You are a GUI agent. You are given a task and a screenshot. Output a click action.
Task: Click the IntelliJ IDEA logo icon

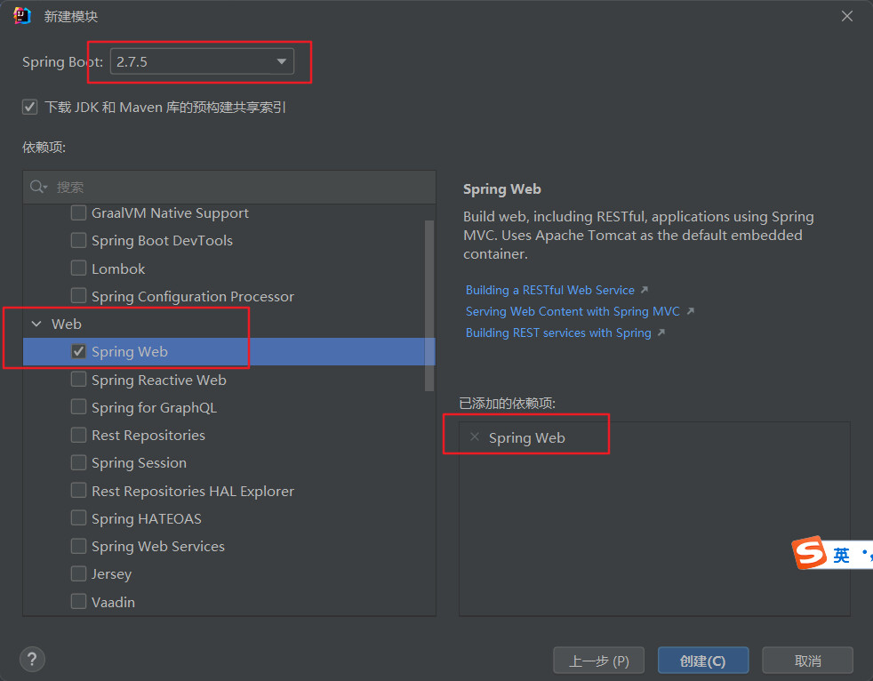[x=21, y=16]
